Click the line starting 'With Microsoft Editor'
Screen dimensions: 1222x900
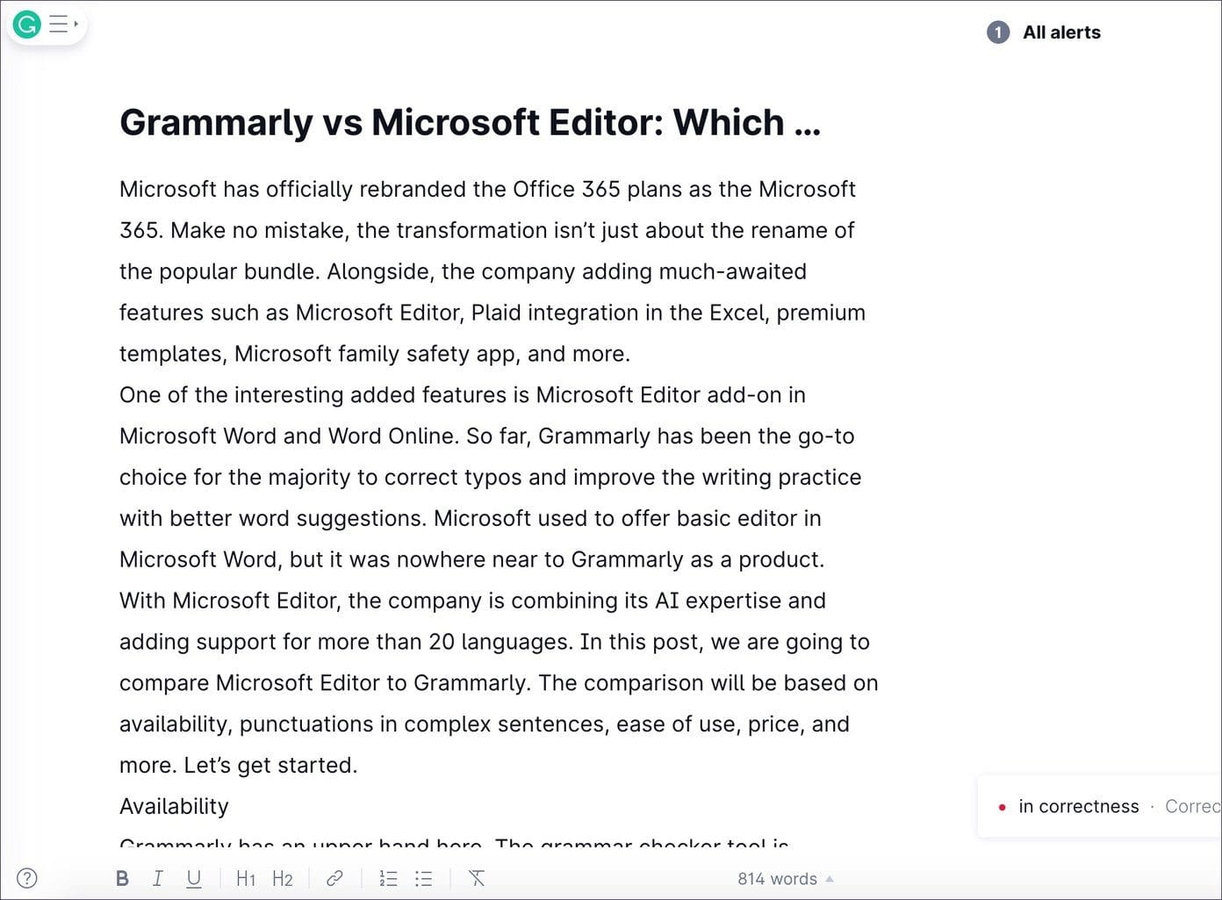point(472,601)
